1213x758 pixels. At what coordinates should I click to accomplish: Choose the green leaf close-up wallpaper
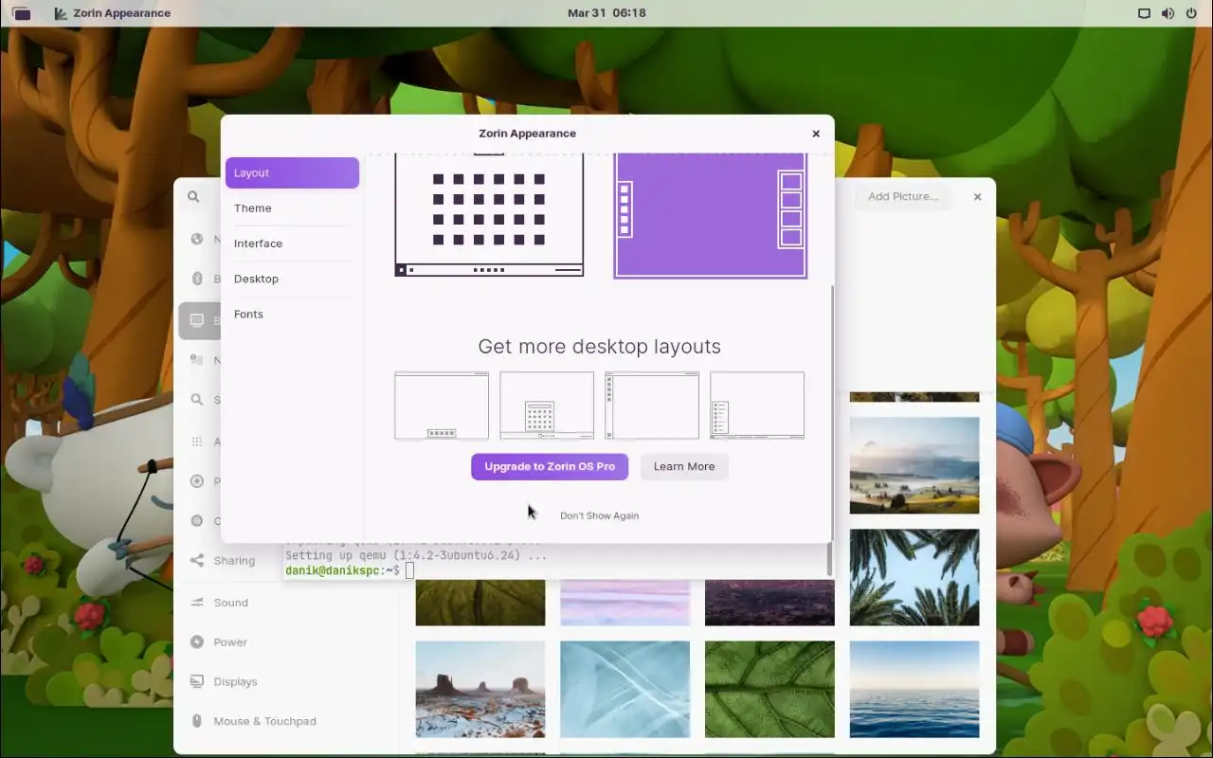tap(769, 689)
